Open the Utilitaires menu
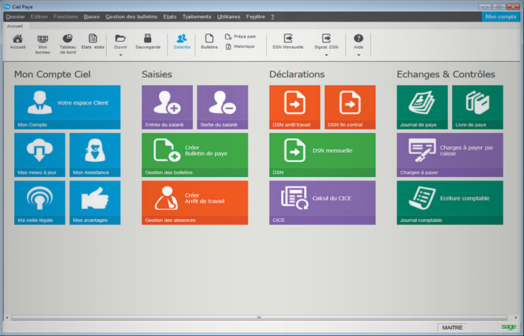524x336 pixels. [x=228, y=17]
